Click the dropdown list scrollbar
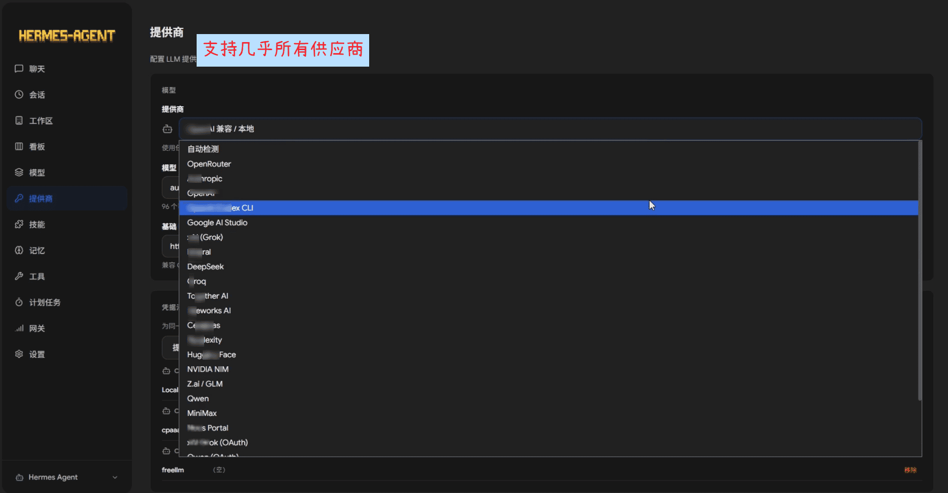 pyautogui.click(x=920, y=271)
